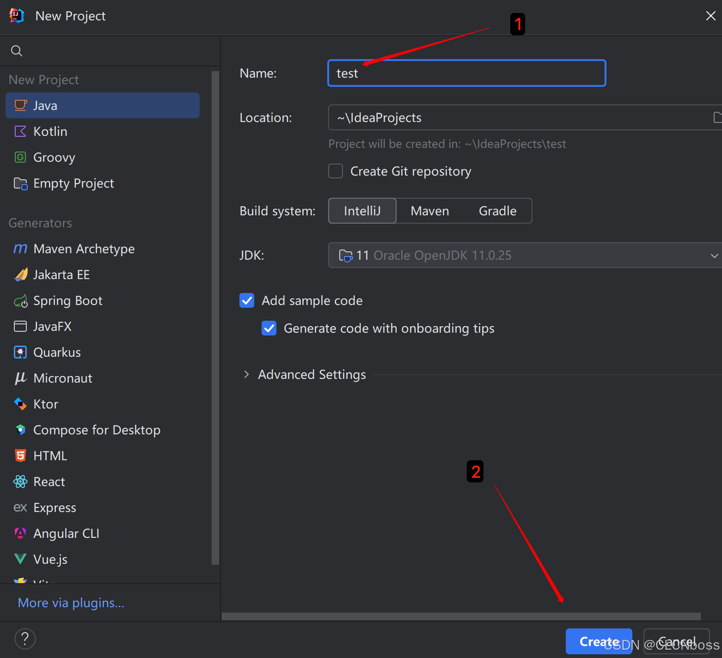Select Gradle build system
The height and width of the screenshot is (658, 722).
pyautogui.click(x=497, y=211)
